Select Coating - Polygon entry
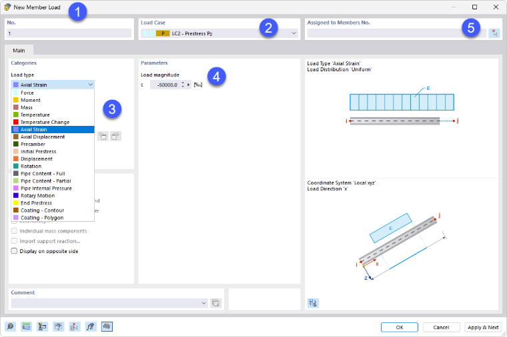Image resolution: width=507 pixels, height=337 pixels. pyautogui.click(x=53, y=218)
